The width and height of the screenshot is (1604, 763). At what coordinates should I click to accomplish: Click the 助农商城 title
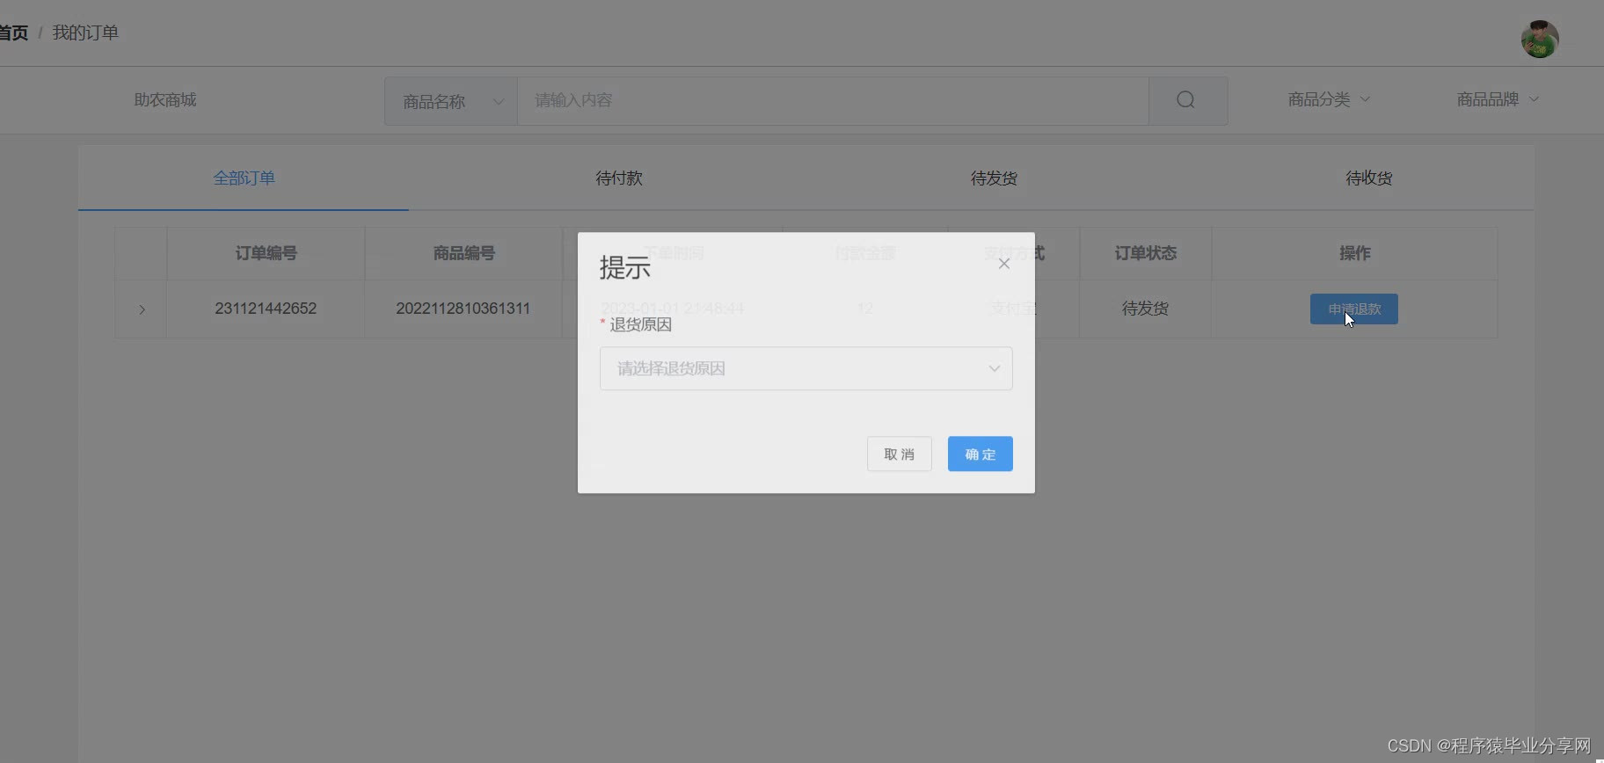click(165, 100)
